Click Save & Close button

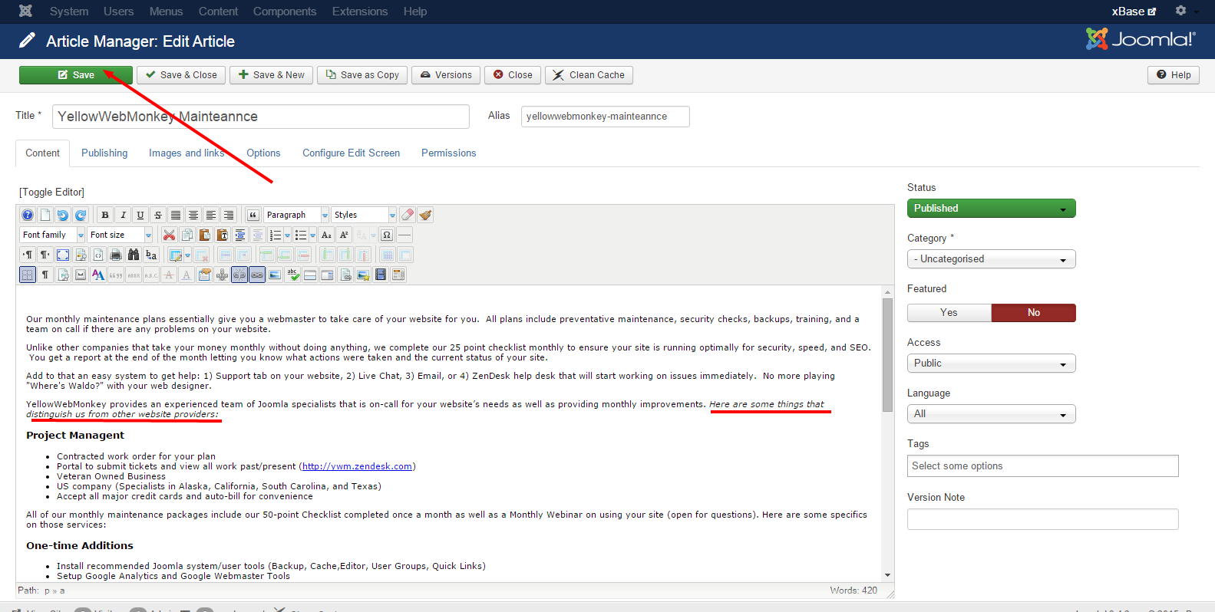pyautogui.click(x=181, y=75)
